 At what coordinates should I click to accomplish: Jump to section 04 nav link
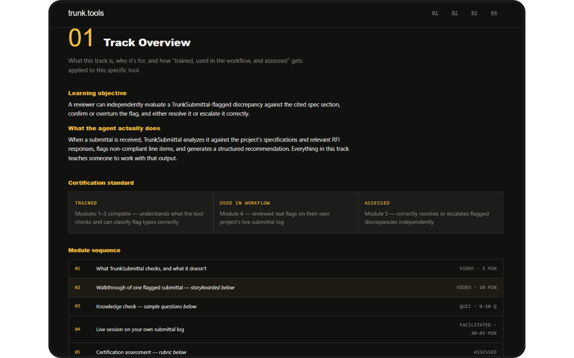click(x=494, y=13)
